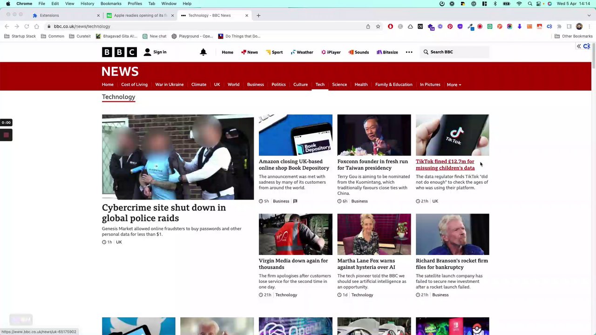Expand the More dropdown in News nav
This screenshot has width=596, height=335.
(x=454, y=85)
